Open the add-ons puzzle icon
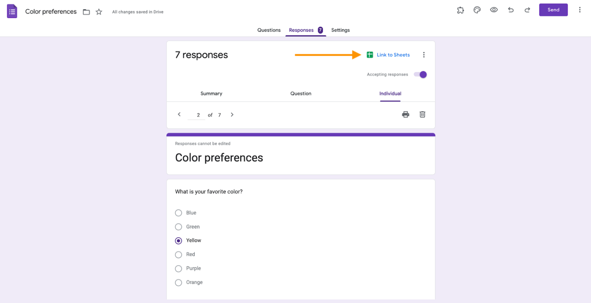The height and width of the screenshot is (303, 591). pyautogui.click(x=460, y=10)
